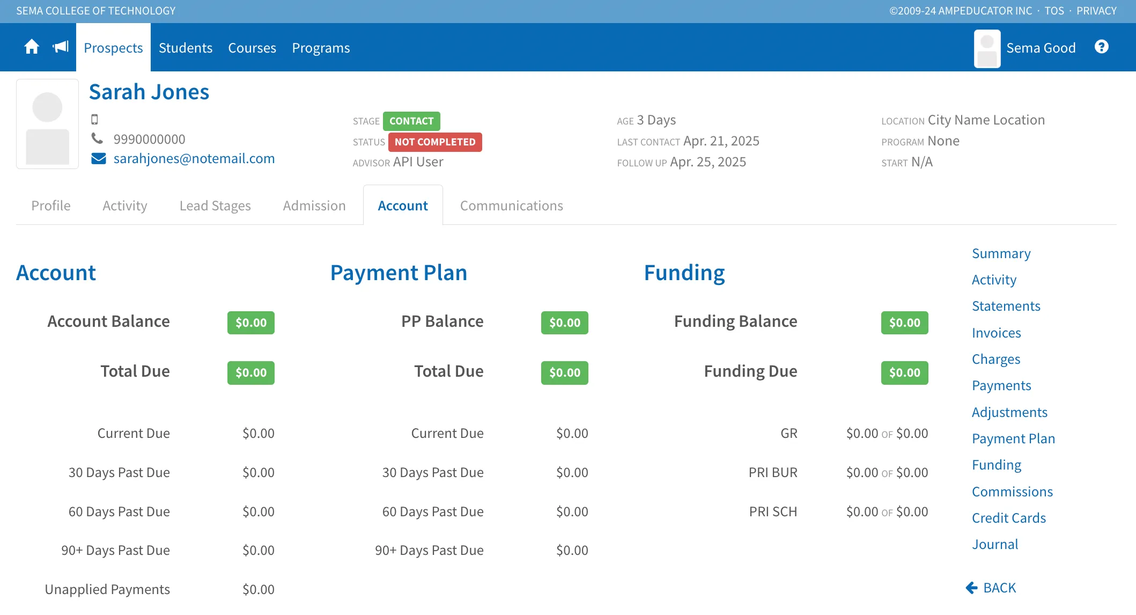Open the Charges link
The width and height of the screenshot is (1136, 615).
pos(996,359)
